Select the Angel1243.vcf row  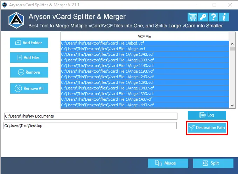pyautogui.click(x=145, y=77)
